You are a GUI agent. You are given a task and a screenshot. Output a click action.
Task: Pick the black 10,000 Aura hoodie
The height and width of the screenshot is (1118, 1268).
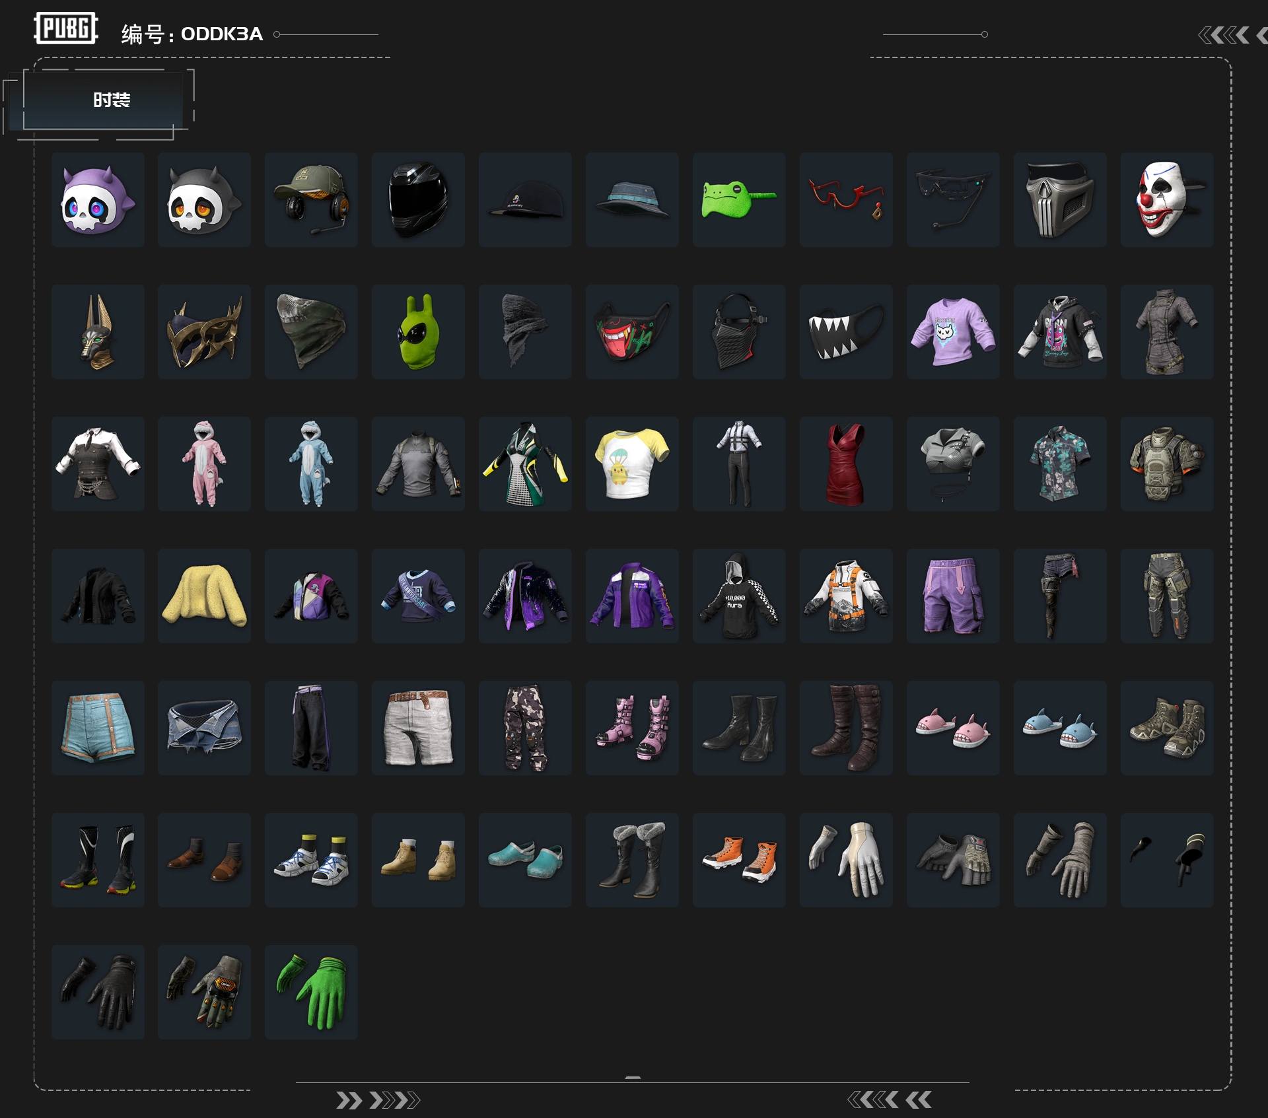click(x=739, y=596)
